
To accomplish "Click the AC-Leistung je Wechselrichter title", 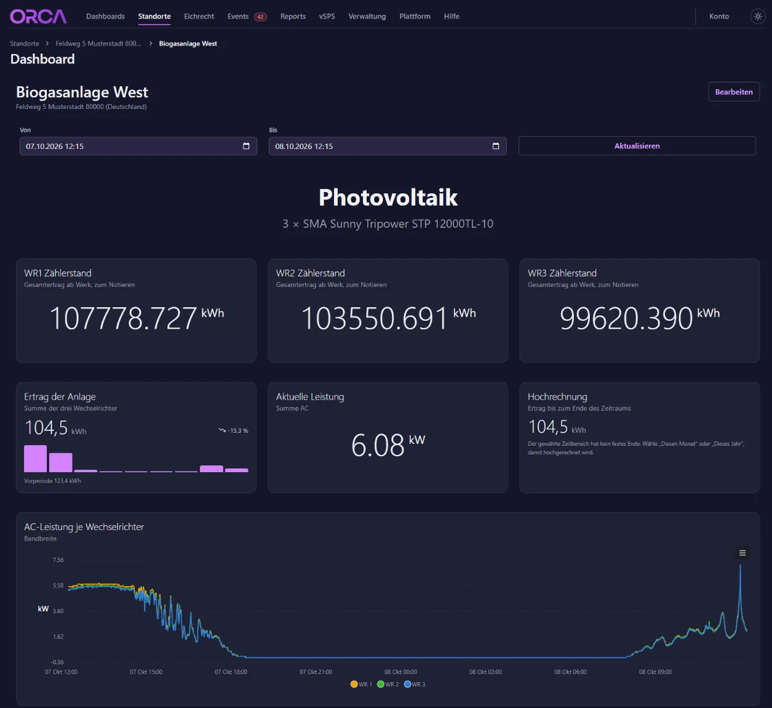I will (84, 526).
